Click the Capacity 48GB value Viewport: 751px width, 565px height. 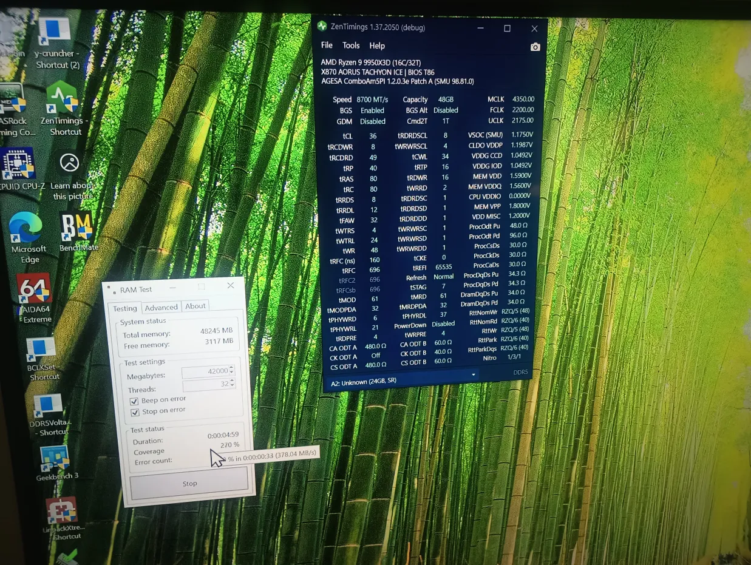pyautogui.click(x=445, y=100)
